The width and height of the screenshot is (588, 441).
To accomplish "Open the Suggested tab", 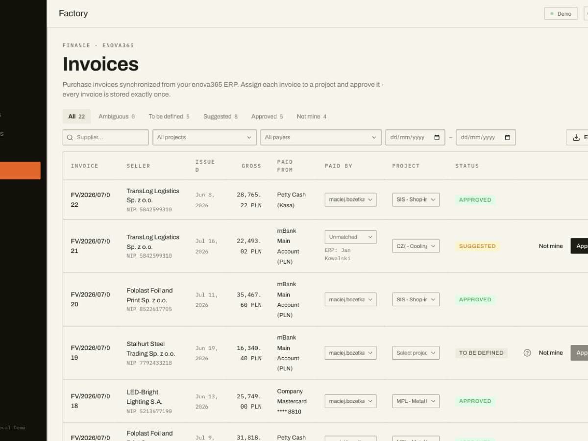I will [x=220, y=117].
